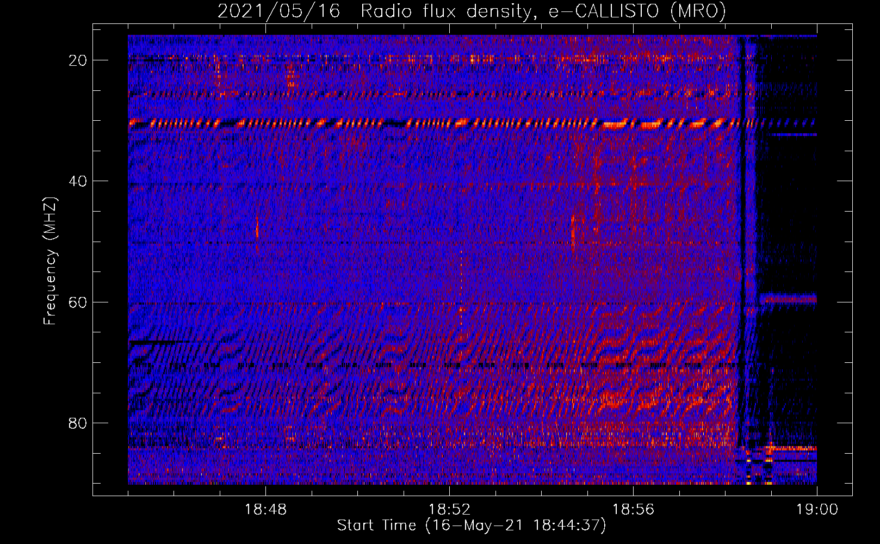Click the 'Frequency (MHZ)' y-axis label

tap(50, 261)
